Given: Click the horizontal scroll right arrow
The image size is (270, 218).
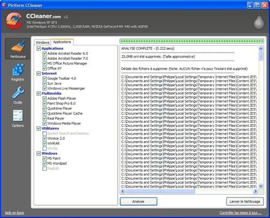Looking at the screenshot, I should (255, 191).
